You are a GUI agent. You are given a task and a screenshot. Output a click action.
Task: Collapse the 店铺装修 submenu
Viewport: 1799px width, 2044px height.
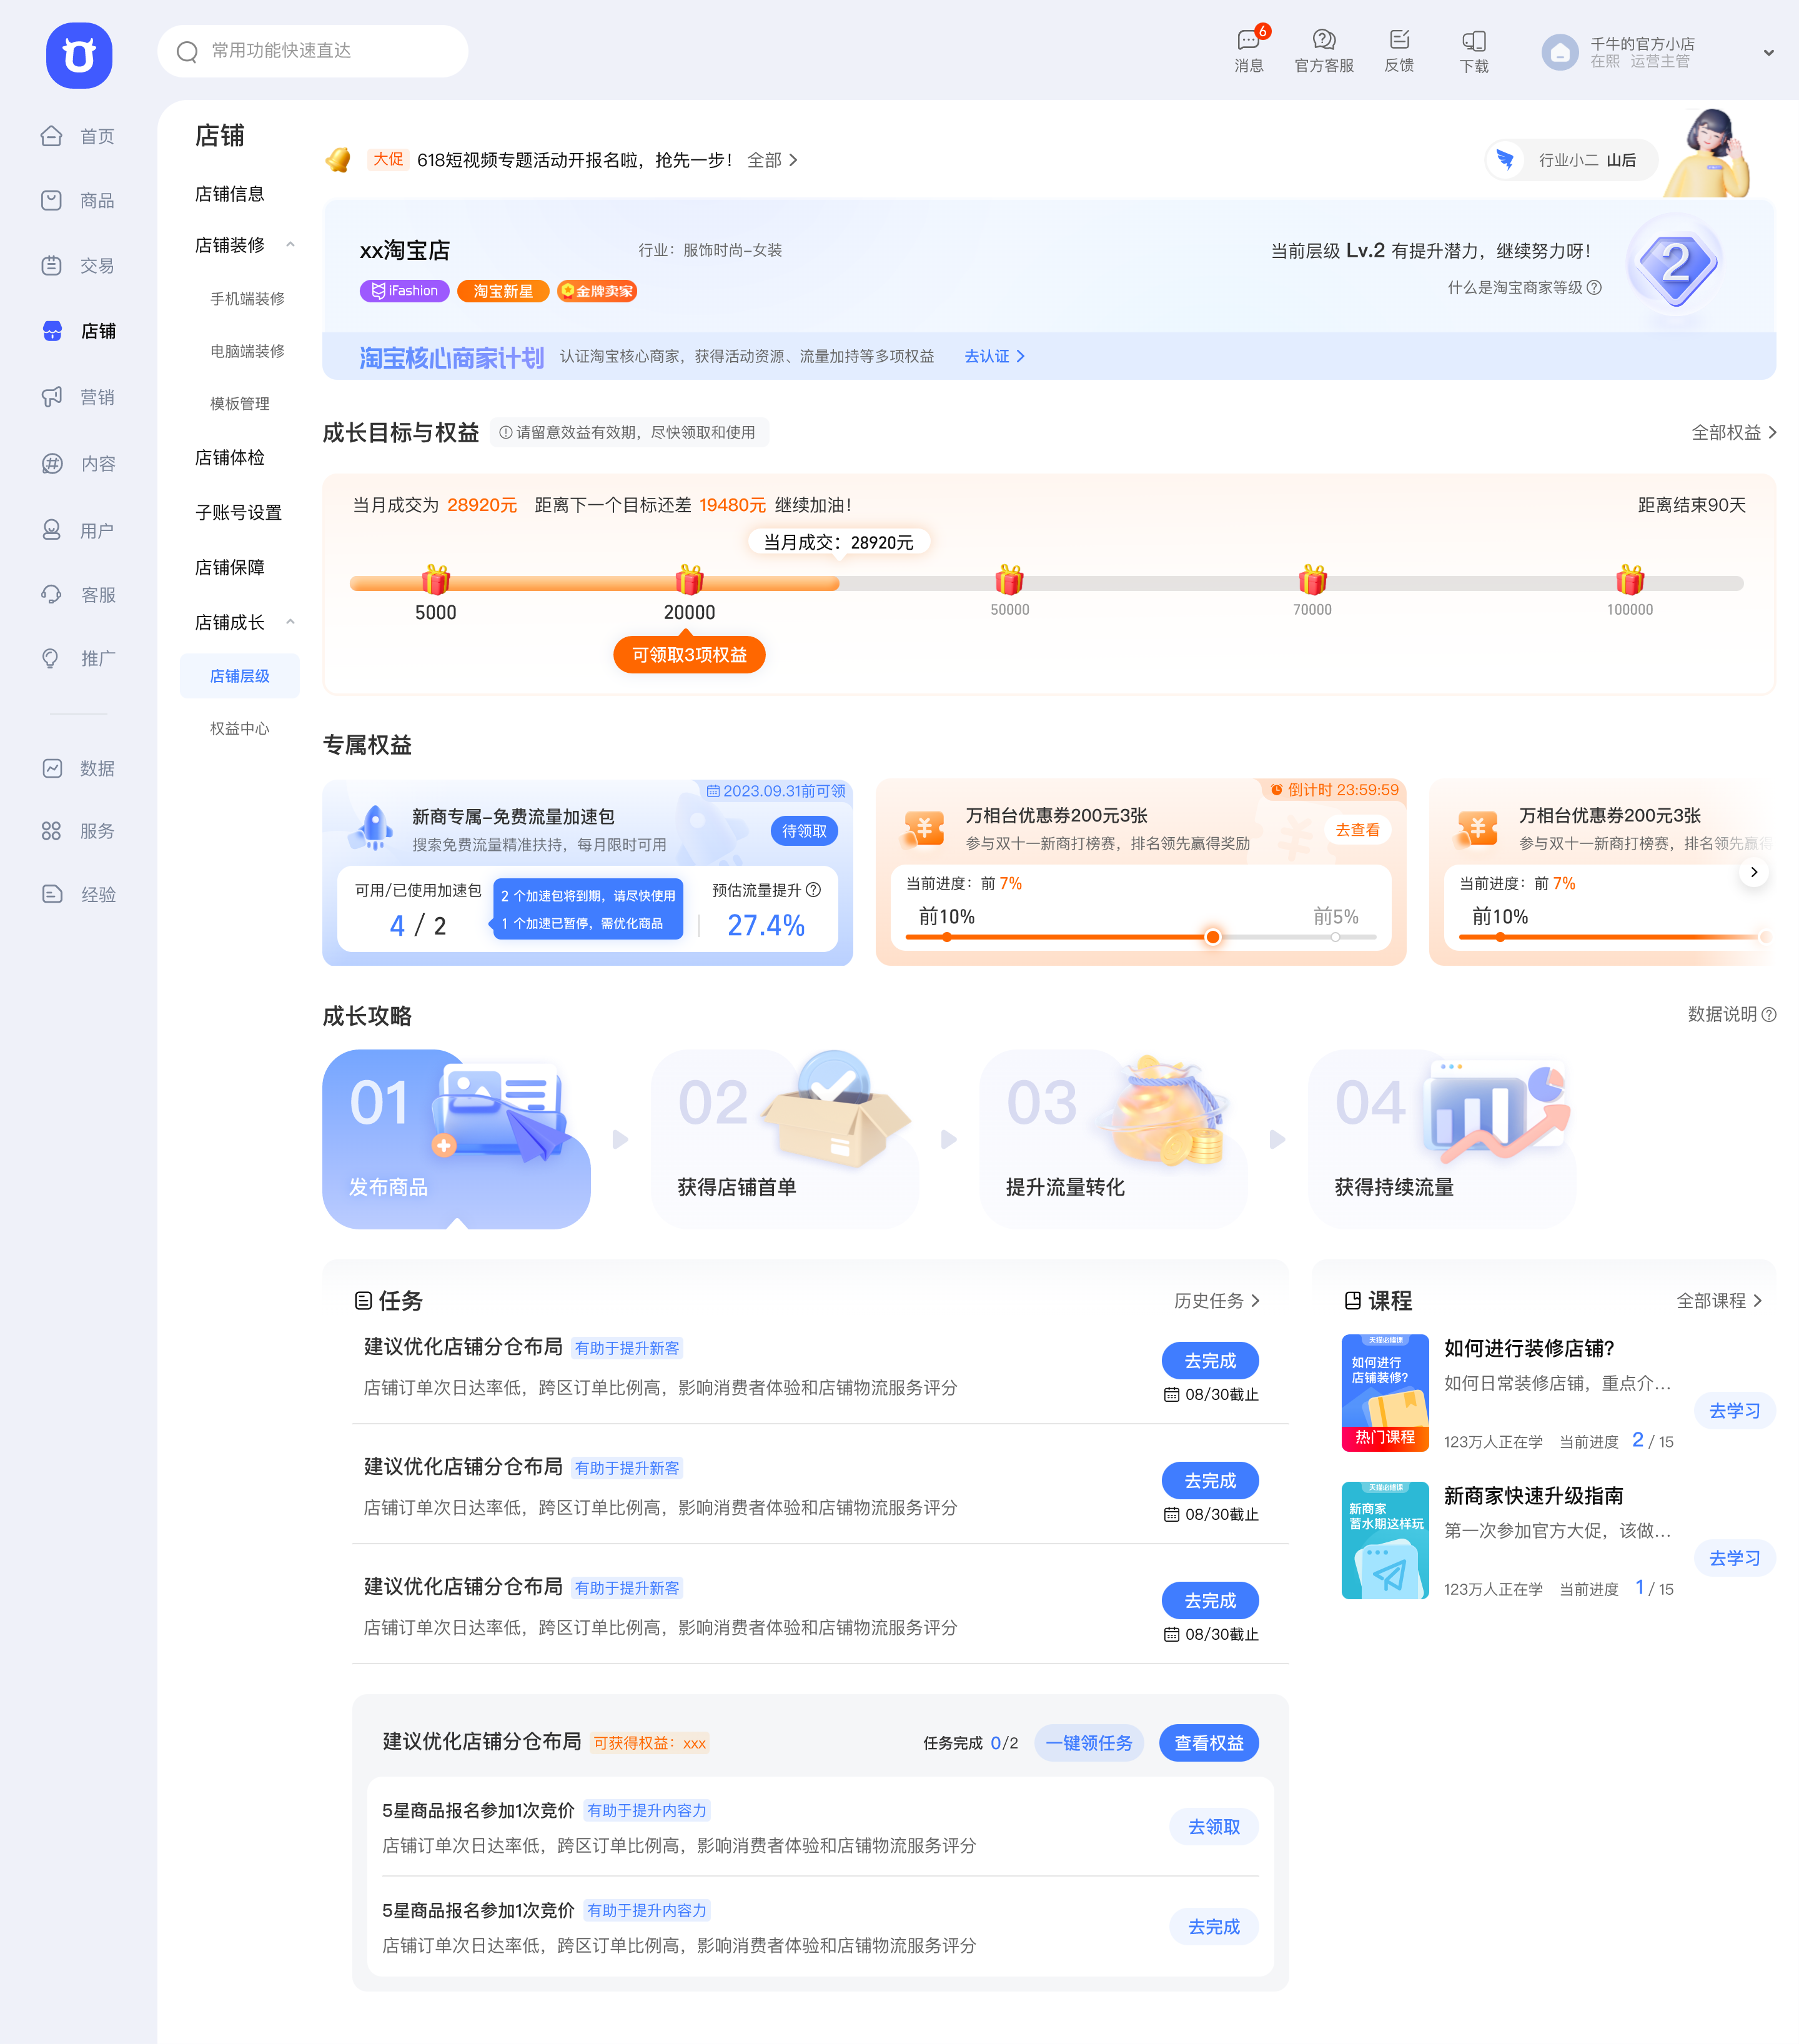click(290, 245)
